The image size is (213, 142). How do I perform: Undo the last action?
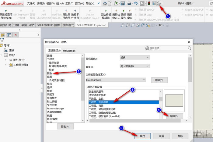135,3
